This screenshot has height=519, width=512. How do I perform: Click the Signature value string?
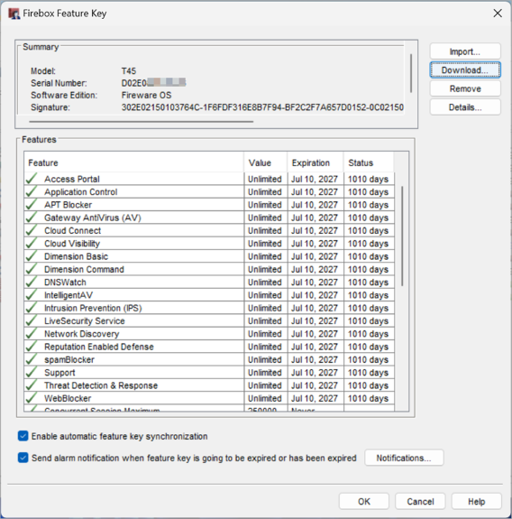262,107
